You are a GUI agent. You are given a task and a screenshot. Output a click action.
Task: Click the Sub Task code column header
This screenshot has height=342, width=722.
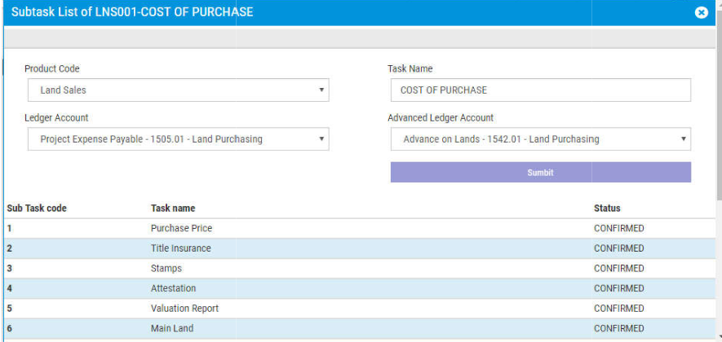coord(37,208)
